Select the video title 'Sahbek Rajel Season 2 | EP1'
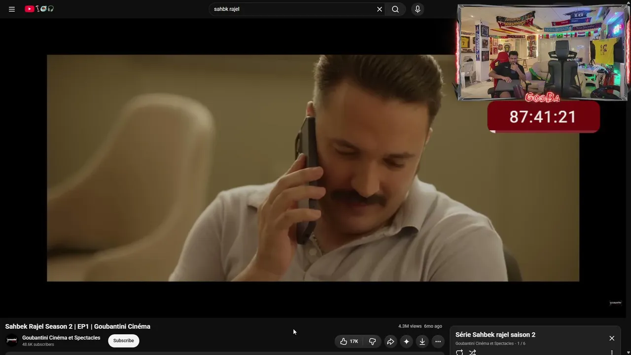 [78, 326]
